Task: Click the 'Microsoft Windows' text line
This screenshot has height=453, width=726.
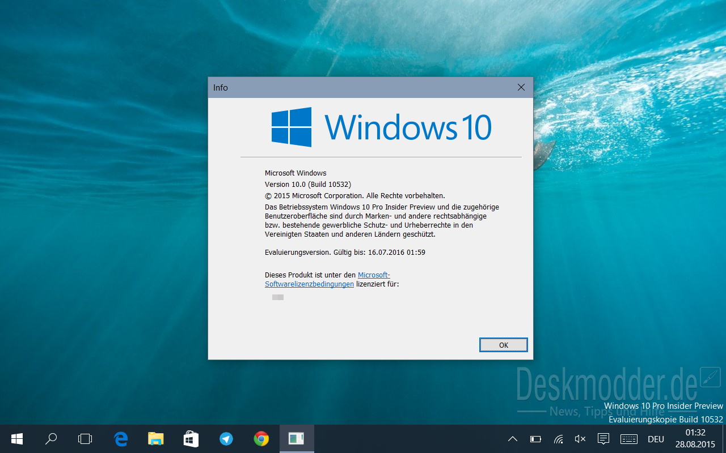Action: pos(296,173)
